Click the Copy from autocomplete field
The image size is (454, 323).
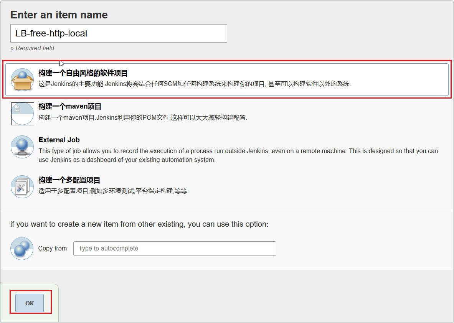pyautogui.click(x=175, y=248)
